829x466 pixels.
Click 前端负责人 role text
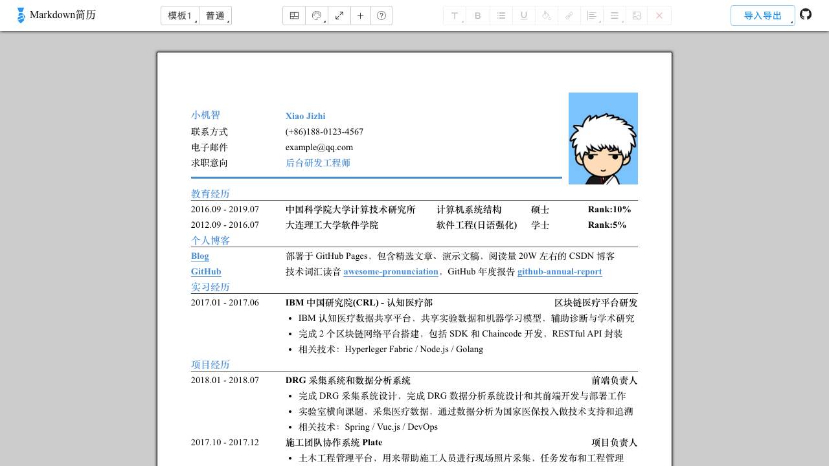coord(615,381)
